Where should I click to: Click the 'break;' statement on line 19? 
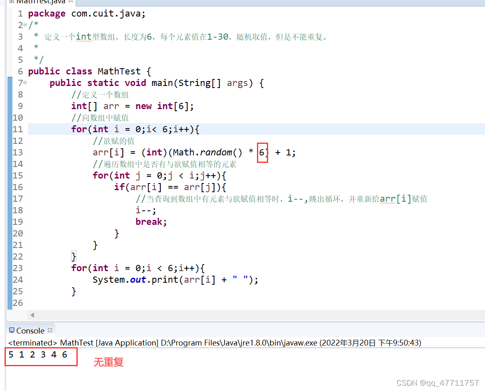[x=151, y=222]
